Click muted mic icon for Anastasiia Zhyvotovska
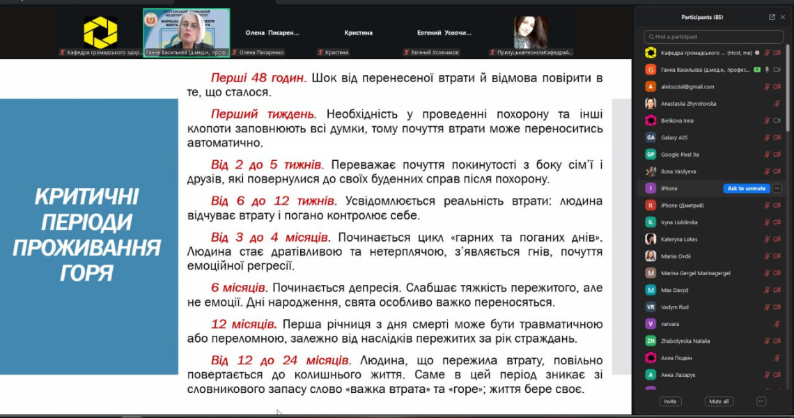The height and width of the screenshot is (418, 794). [777, 104]
